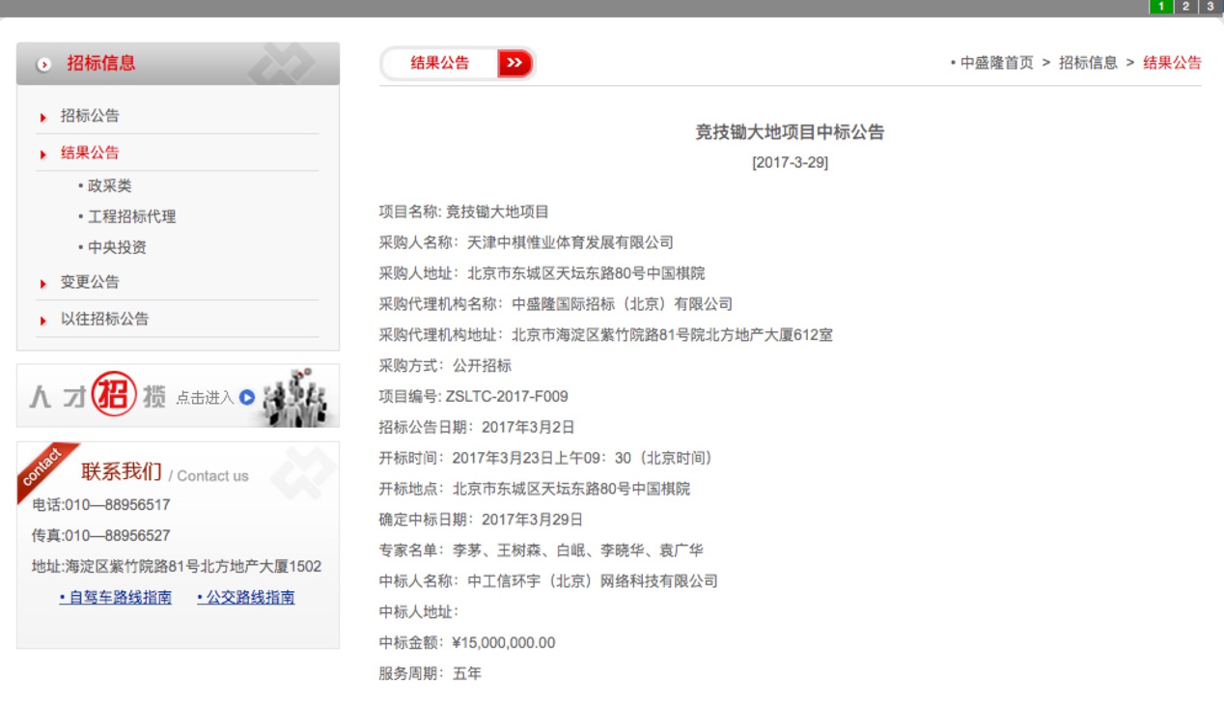The width and height of the screenshot is (1224, 706).
Task: Click the 专家名单 line of experts
Action: (x=541, y=551)
